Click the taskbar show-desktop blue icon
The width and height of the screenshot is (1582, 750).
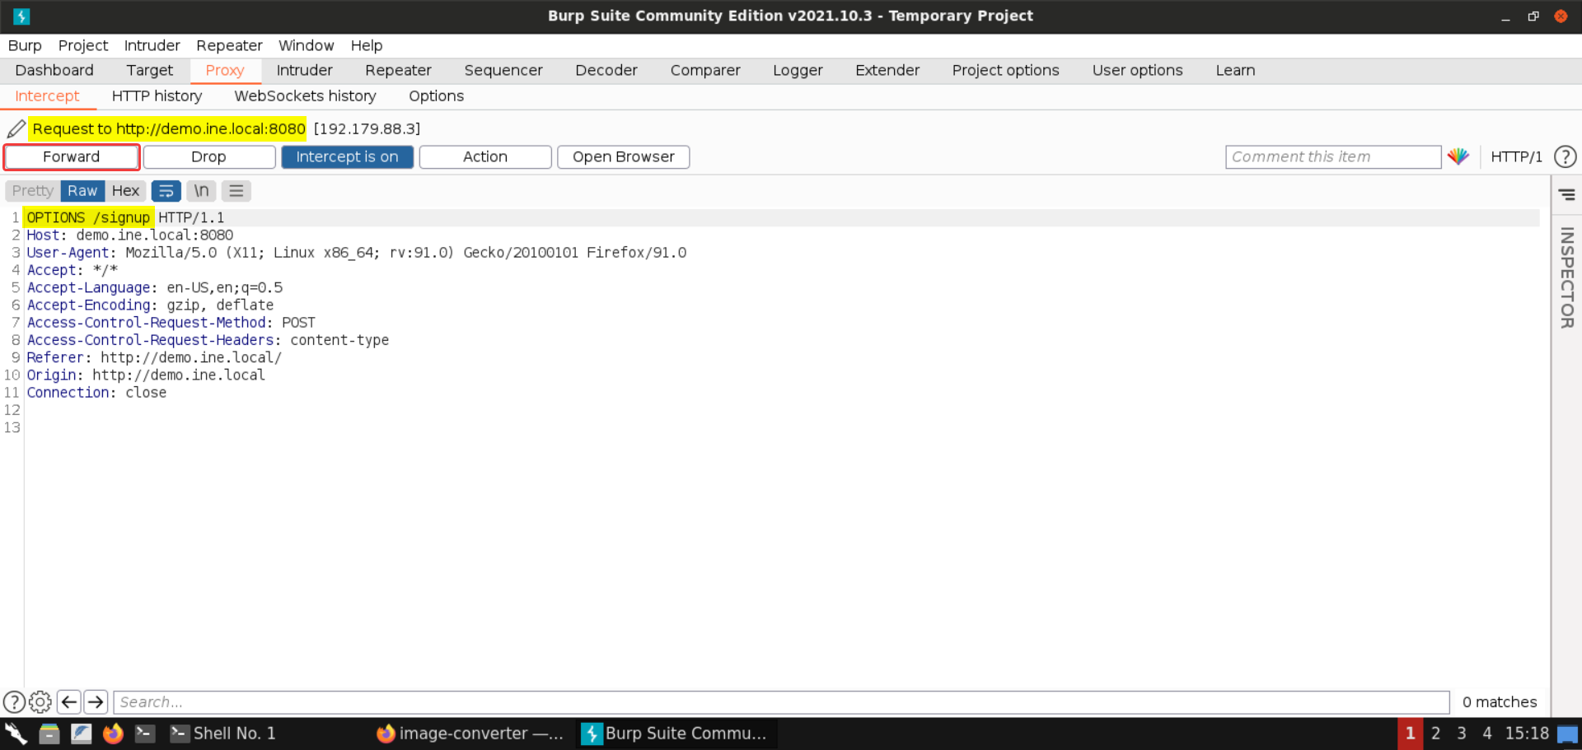[x=1568, y=734]
